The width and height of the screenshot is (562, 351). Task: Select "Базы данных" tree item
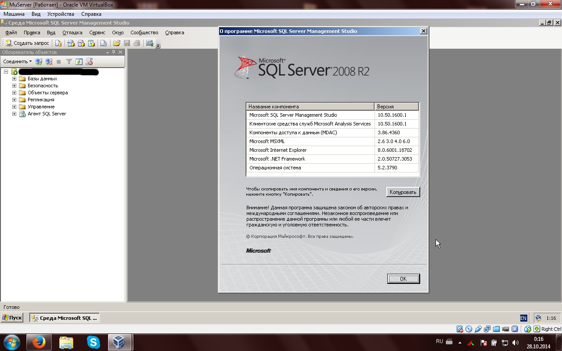(42, 79)
